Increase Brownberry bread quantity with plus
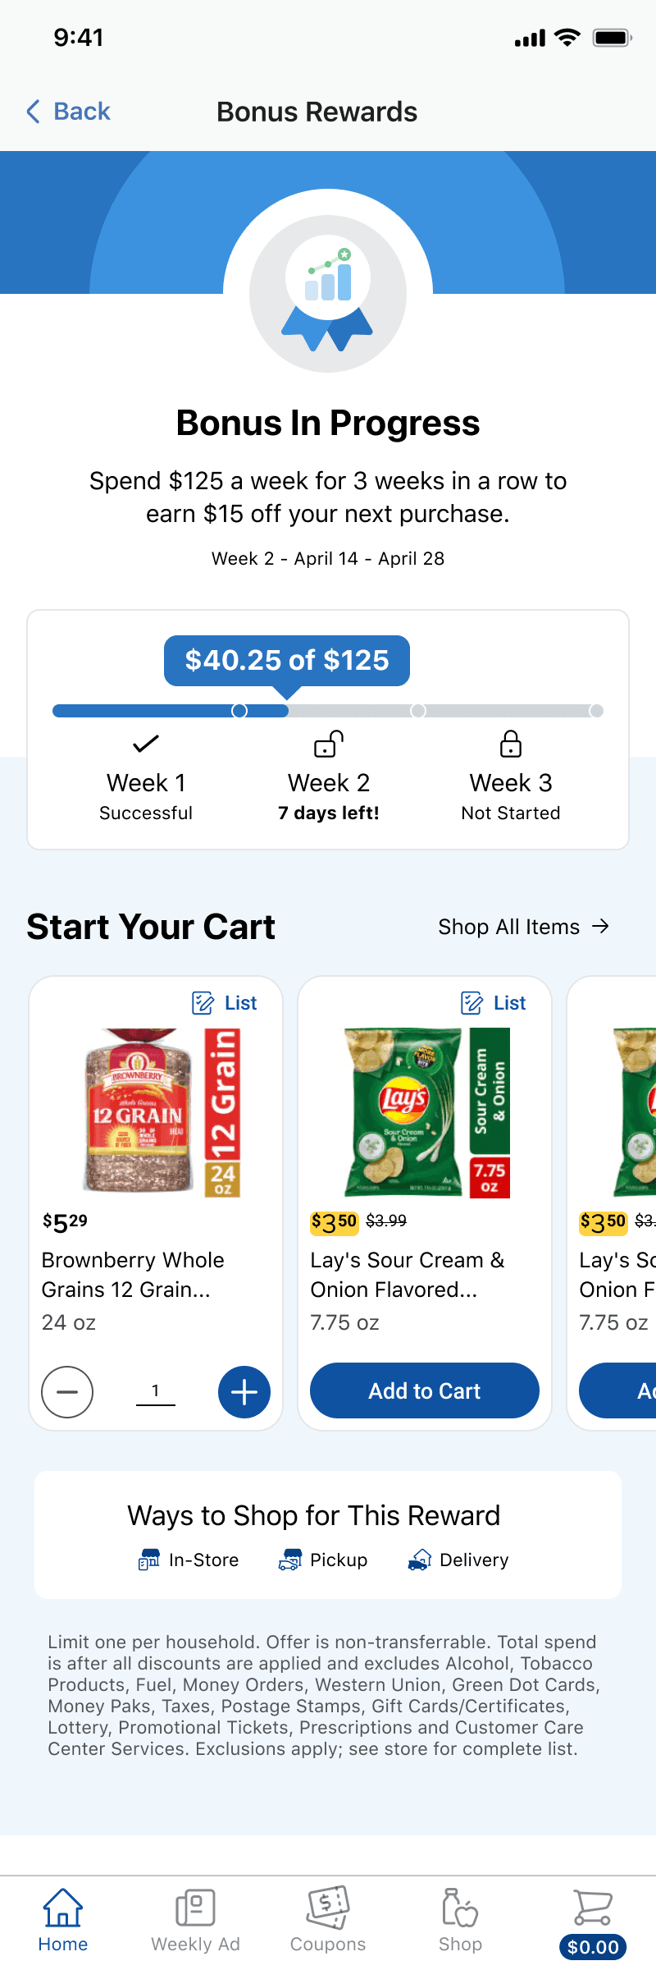Image resolution: width=656 pixels, height=1970 pixels. coord(244,1392)
